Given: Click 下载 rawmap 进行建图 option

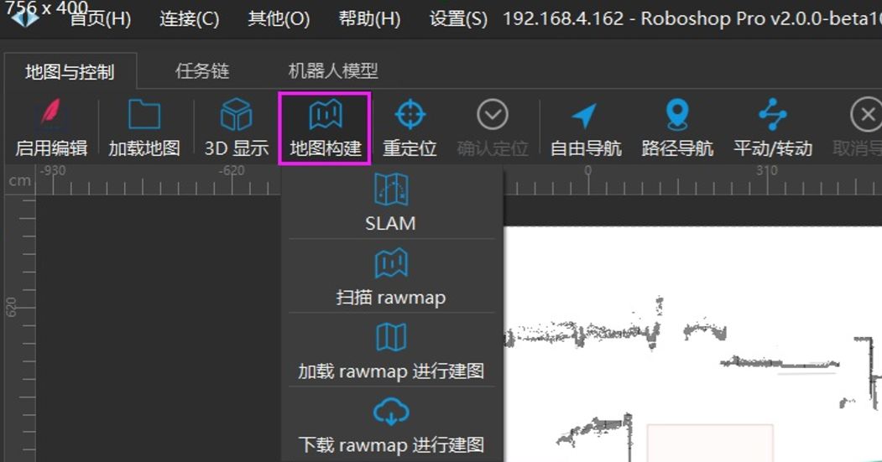Looking at the screenshot, I should click(390, 424).
